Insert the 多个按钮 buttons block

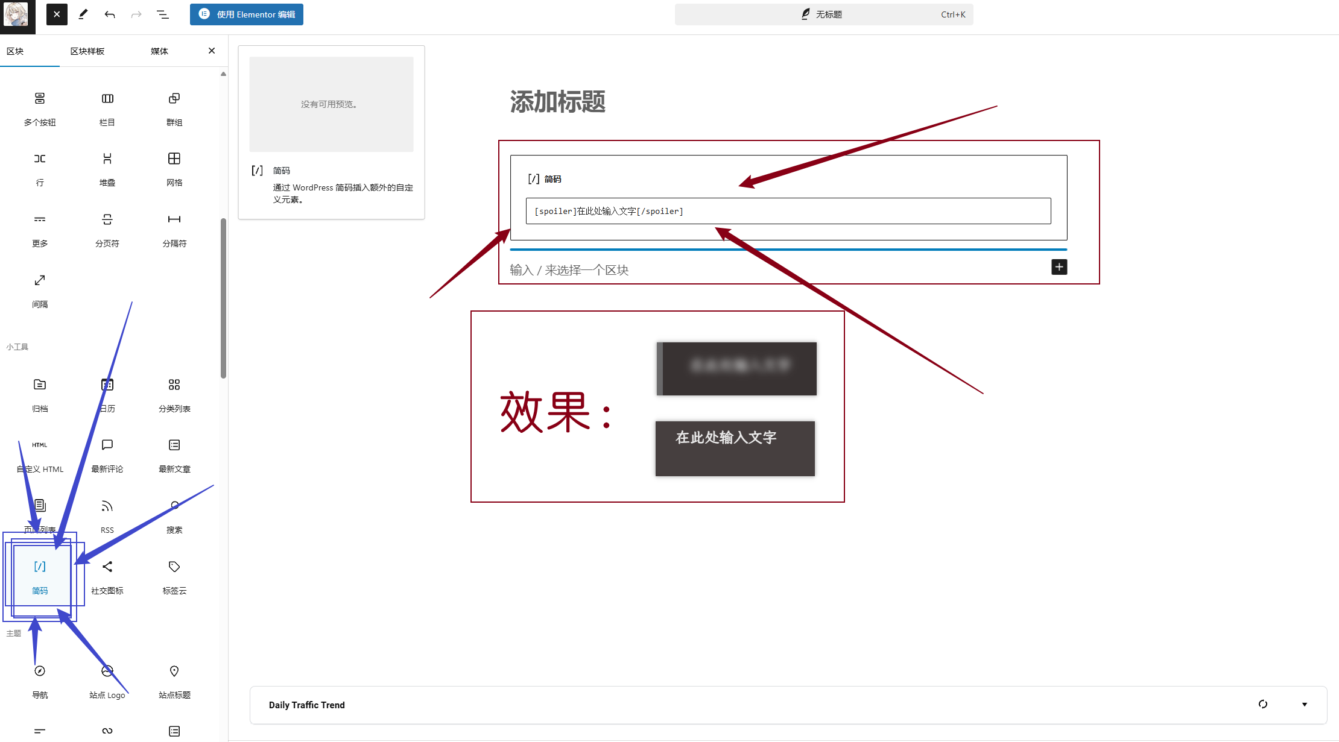pos(40,108)
